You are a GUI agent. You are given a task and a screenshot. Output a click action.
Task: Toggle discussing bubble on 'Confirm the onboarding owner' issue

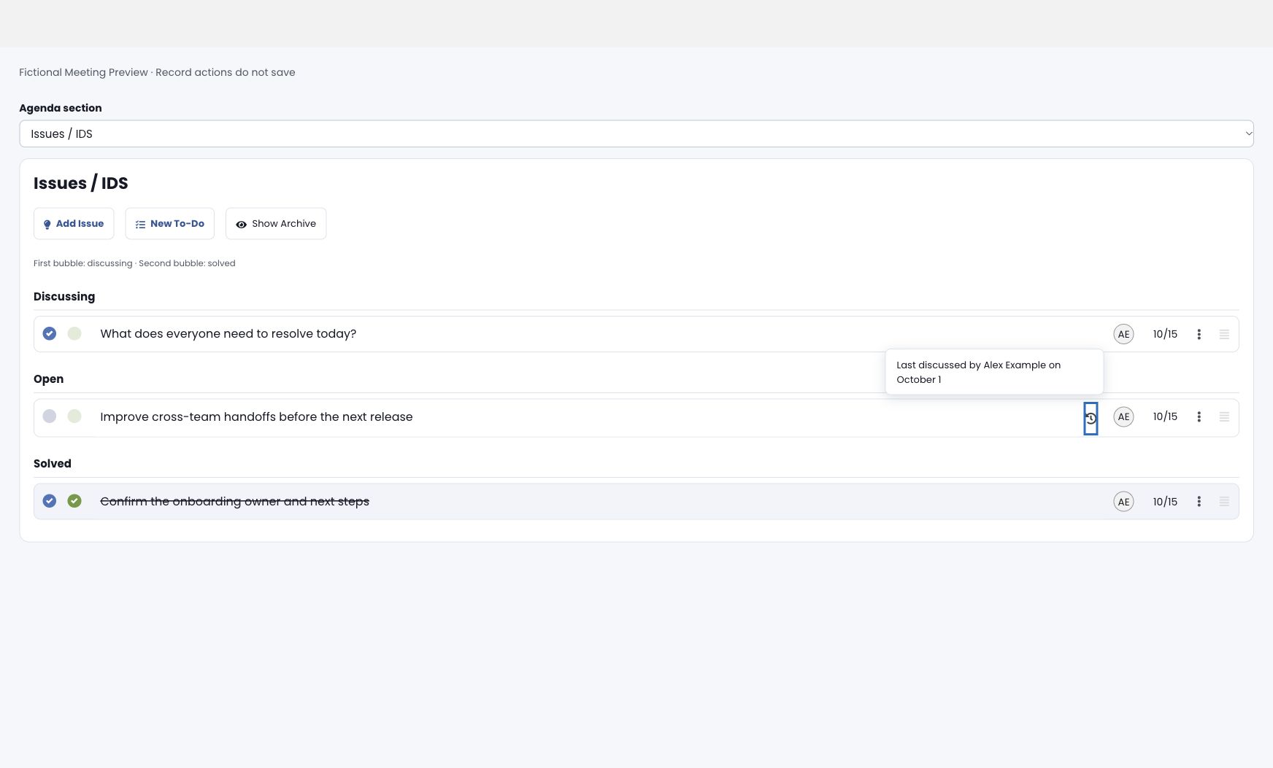coord(50,501)
